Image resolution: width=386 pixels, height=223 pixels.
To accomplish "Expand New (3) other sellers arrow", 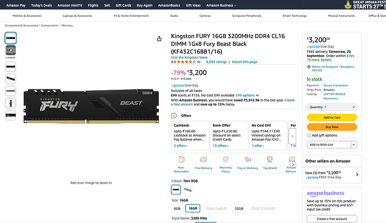I will 357,174.
